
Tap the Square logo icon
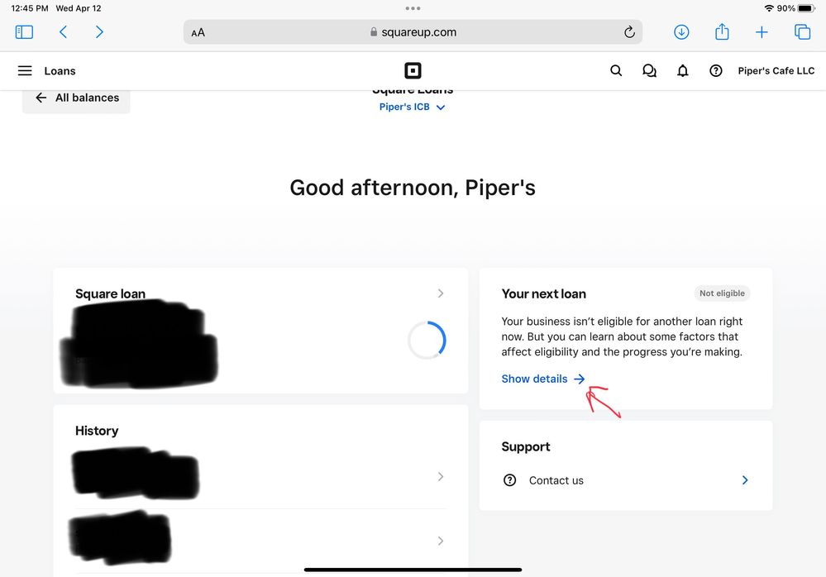(413, 70)
